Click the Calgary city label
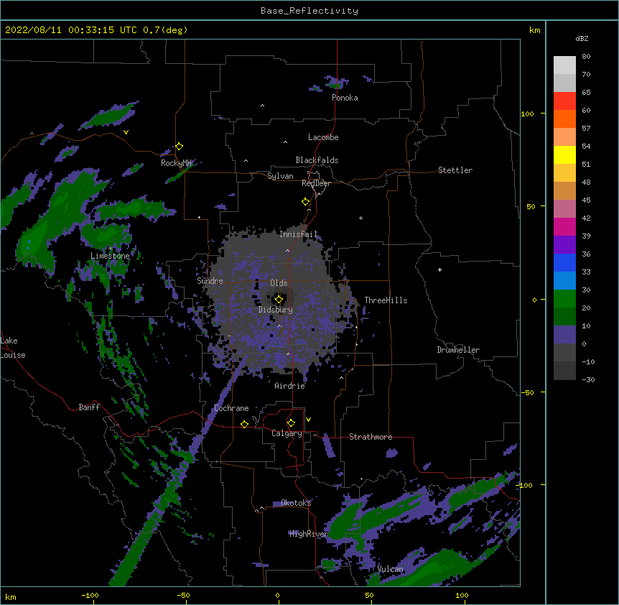 287,433
